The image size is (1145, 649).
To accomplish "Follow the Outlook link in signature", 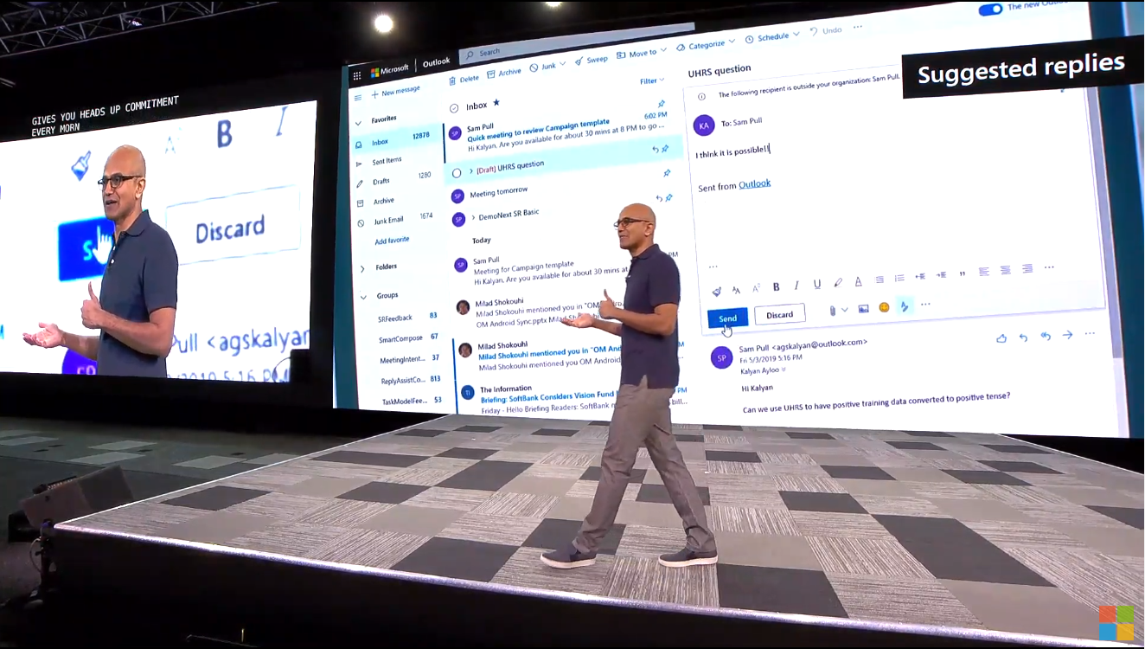I will (x=754, y=183).
